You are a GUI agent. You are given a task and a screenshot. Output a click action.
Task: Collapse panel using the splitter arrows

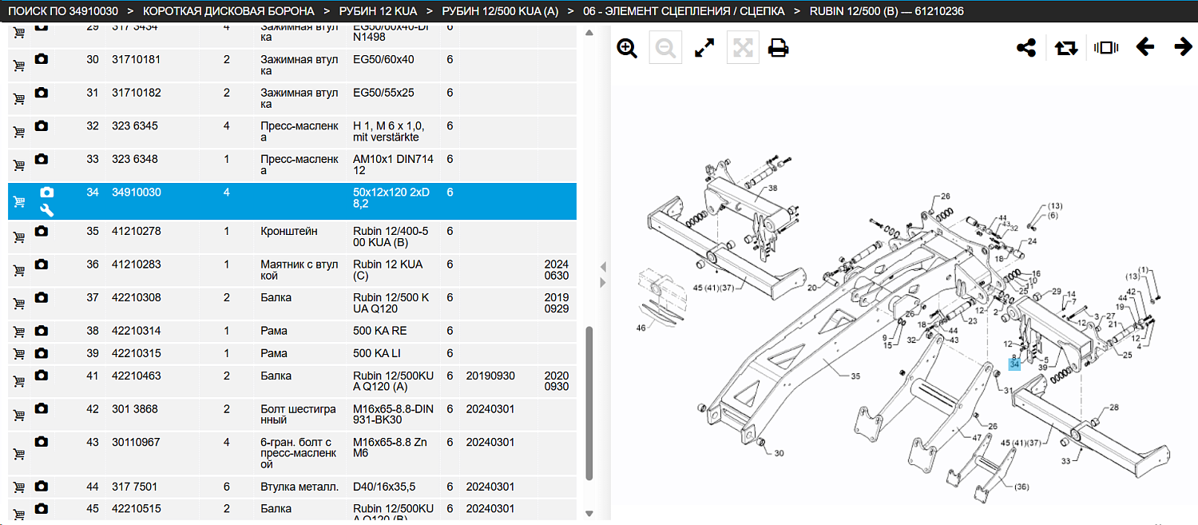[x=604, y=268]
